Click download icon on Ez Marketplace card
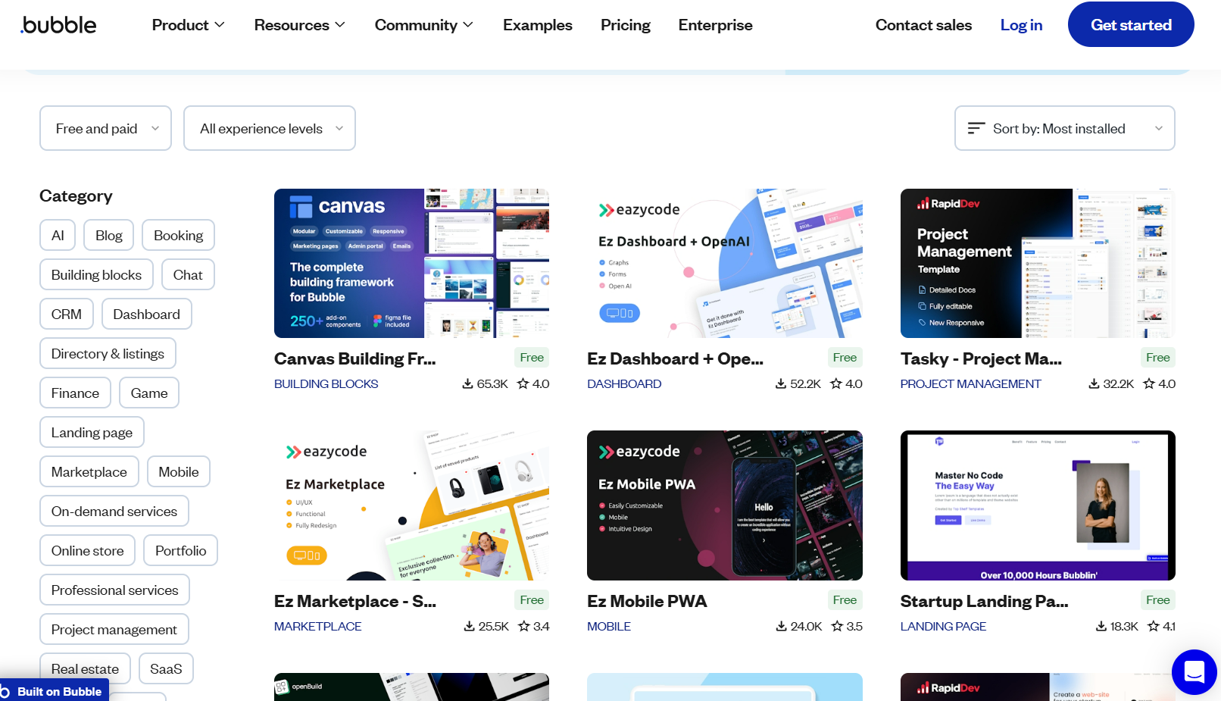Image resolution: width=1221 pixels, height=701 pixels. coord(470,626)
